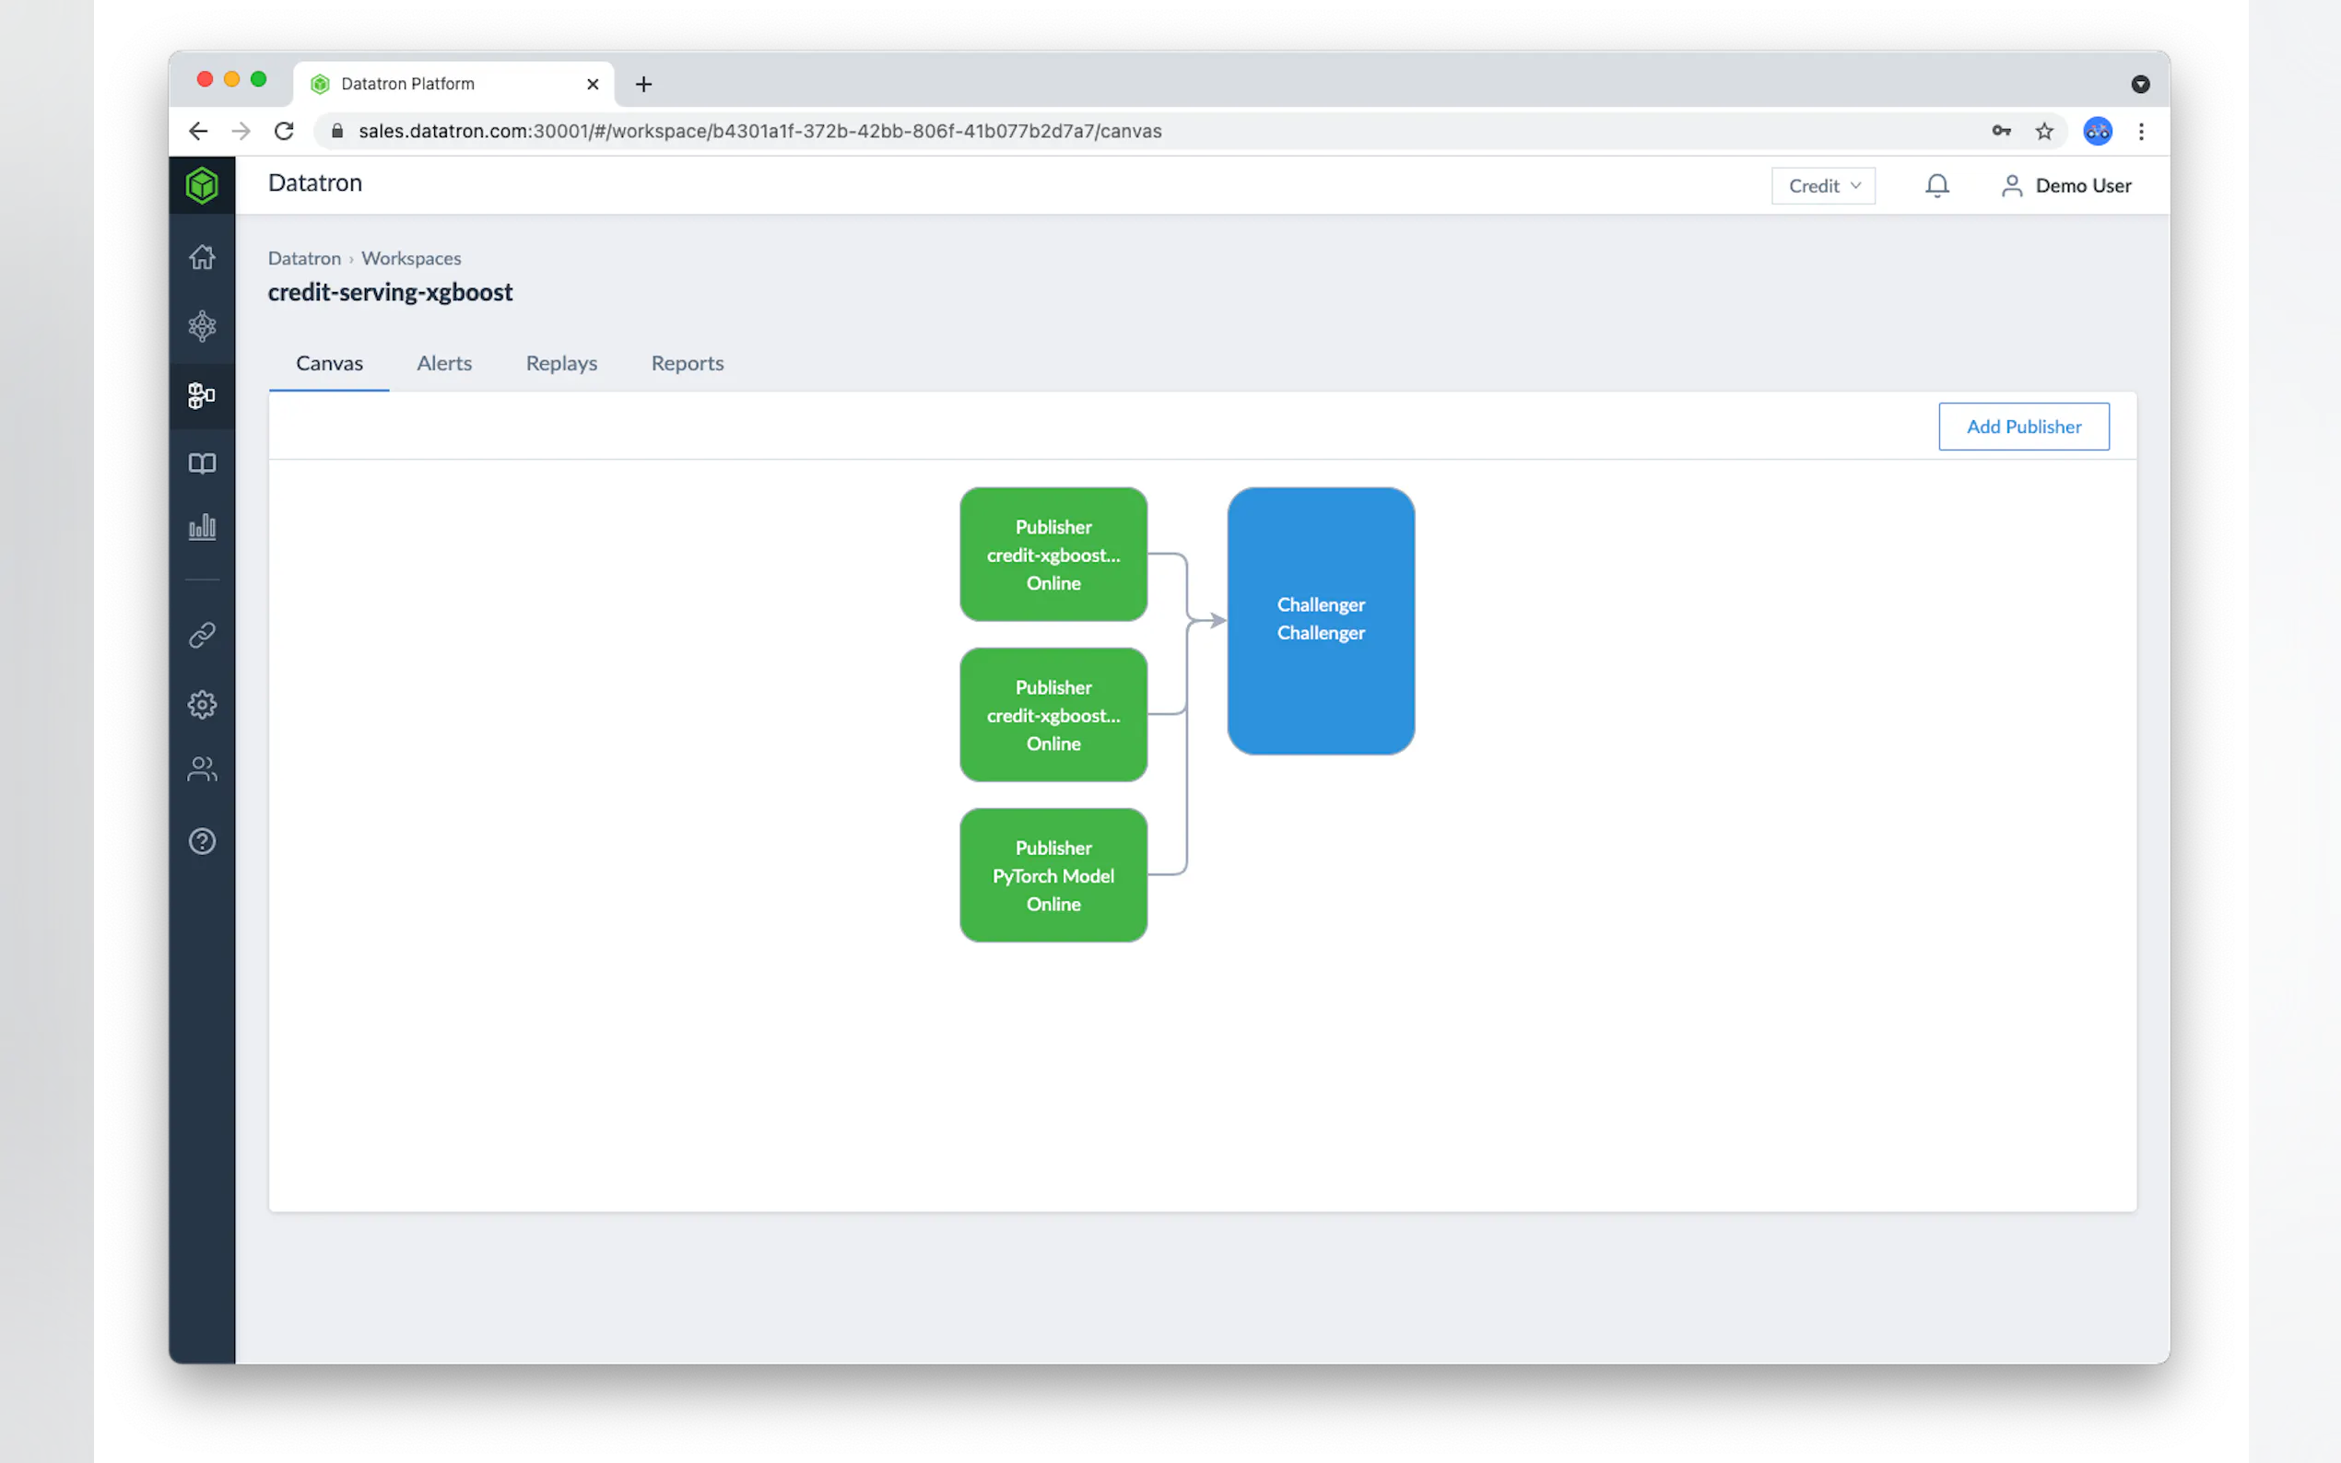Click the atom-shaped models icon in the sidebar
The width and height of the screenshot is (2341, 1463).
click(201, 326)
